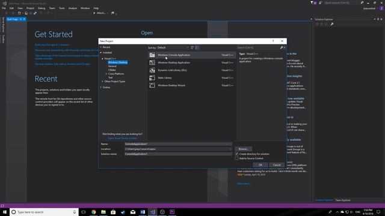The image size is (385, 216).
Task: Click the search magnifier in New Project dialog
Action: [282, 47]
